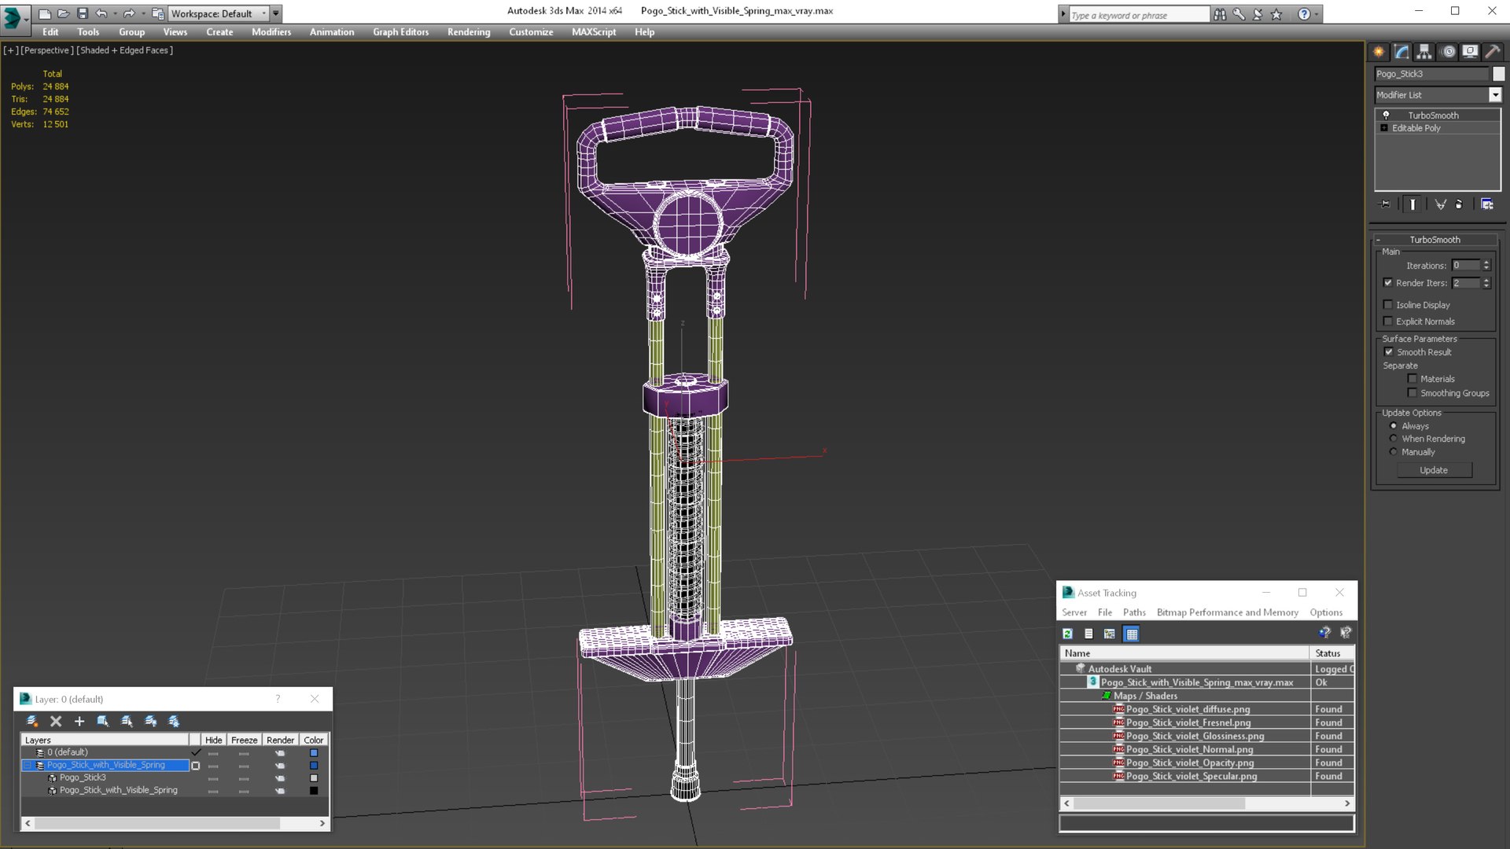Open the Graph Editors menu

400,32
